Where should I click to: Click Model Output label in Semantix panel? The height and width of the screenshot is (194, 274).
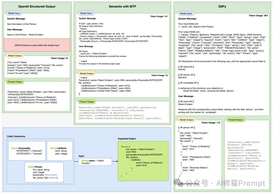click(x=87, y=73)
